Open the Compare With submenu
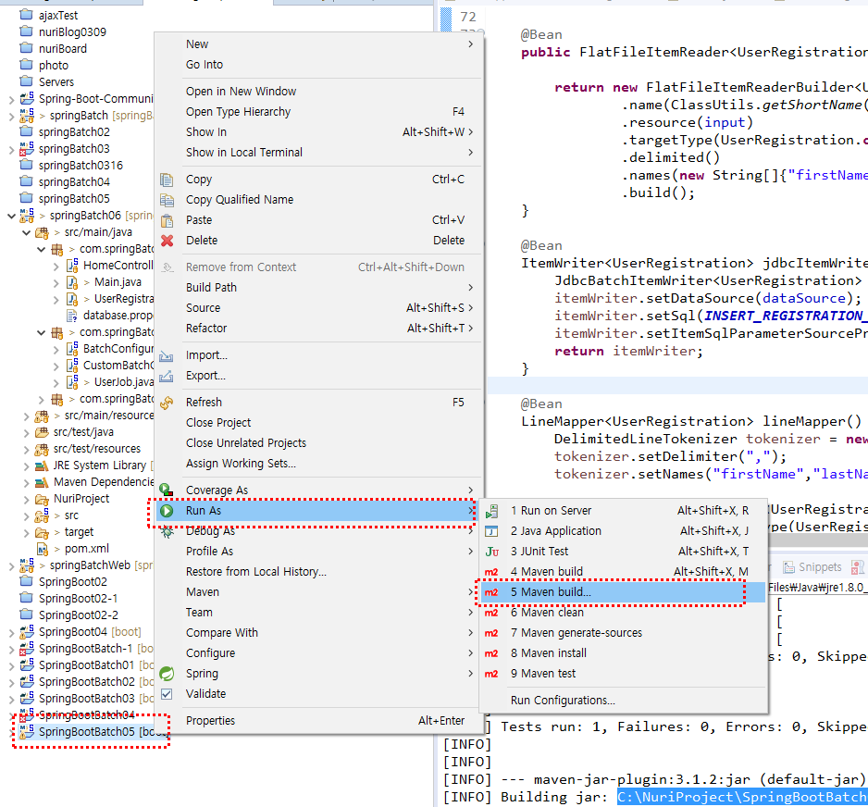Screen dimensions: 868x807 [x=317, y=633]
